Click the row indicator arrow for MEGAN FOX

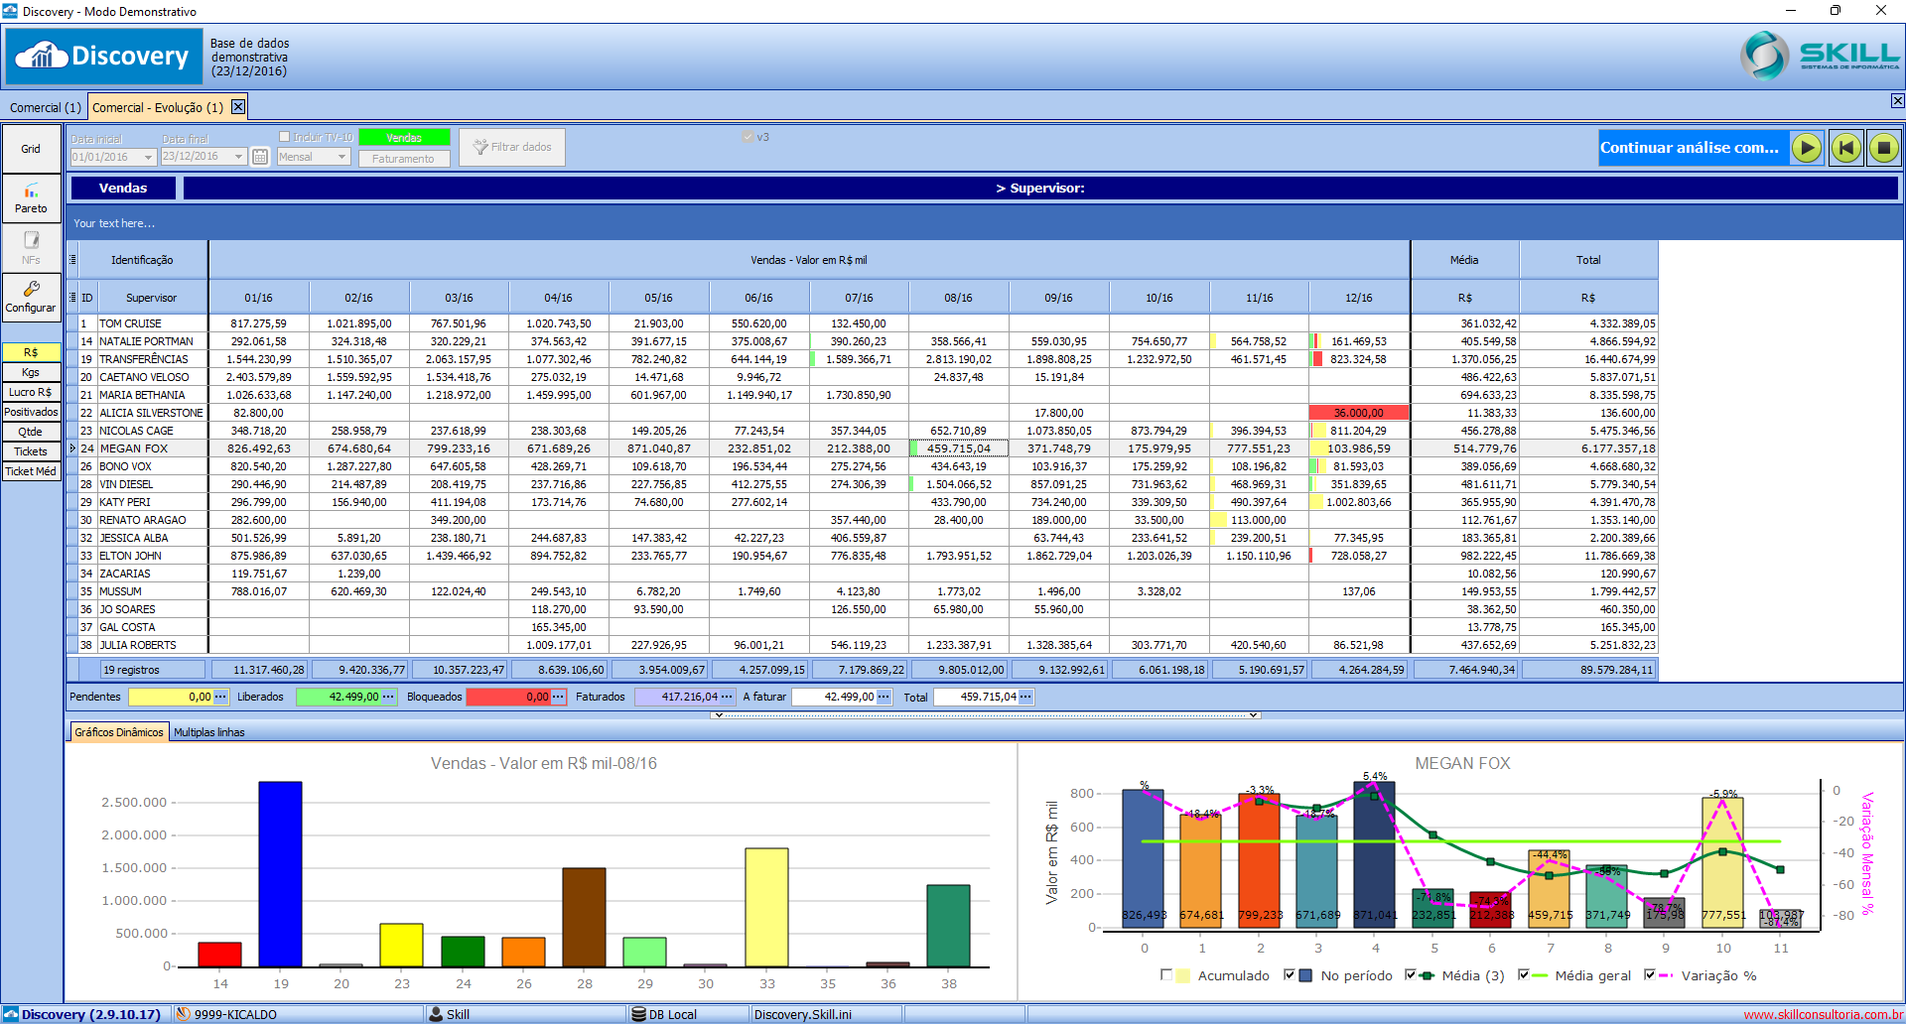[72, 448]
